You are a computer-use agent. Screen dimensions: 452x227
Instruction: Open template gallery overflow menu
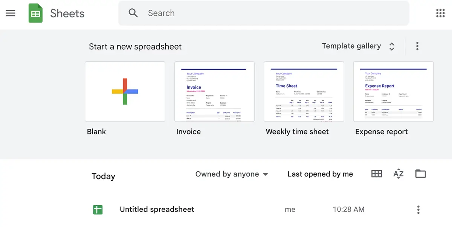coord(417,46)
